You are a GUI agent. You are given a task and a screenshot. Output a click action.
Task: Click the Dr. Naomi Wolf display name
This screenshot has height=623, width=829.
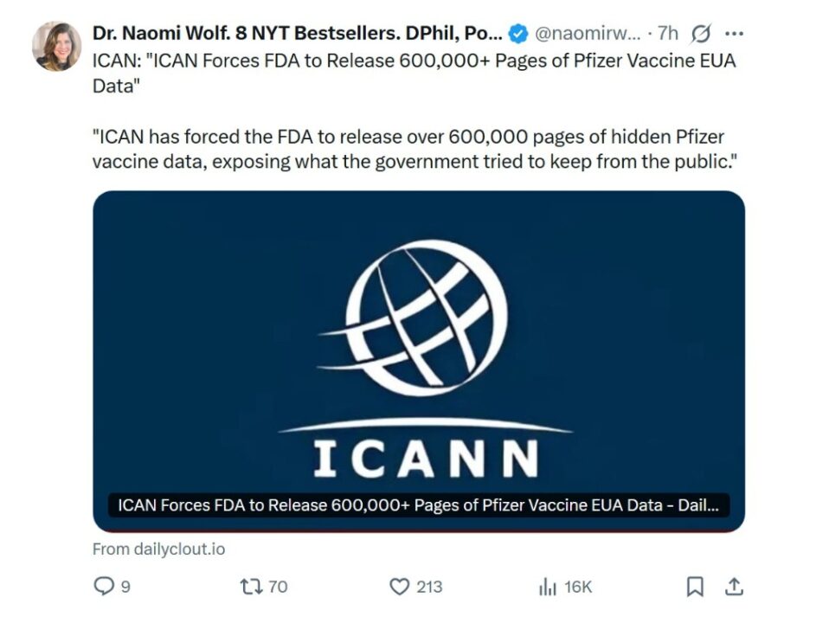(x=296, y=34)
